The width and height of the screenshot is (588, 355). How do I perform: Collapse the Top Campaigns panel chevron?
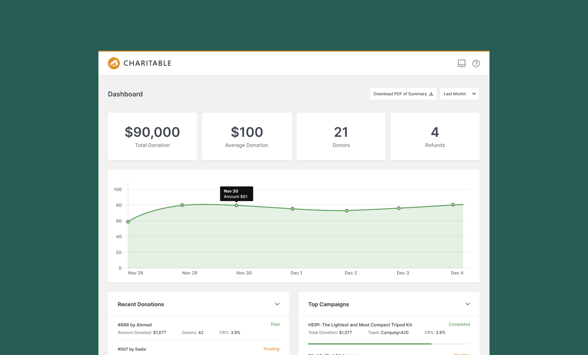pos(468,304)
